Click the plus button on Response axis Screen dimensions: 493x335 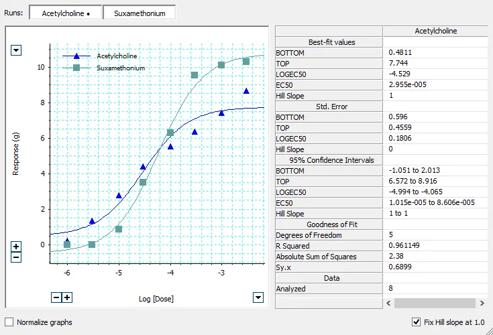pos(17,247)
